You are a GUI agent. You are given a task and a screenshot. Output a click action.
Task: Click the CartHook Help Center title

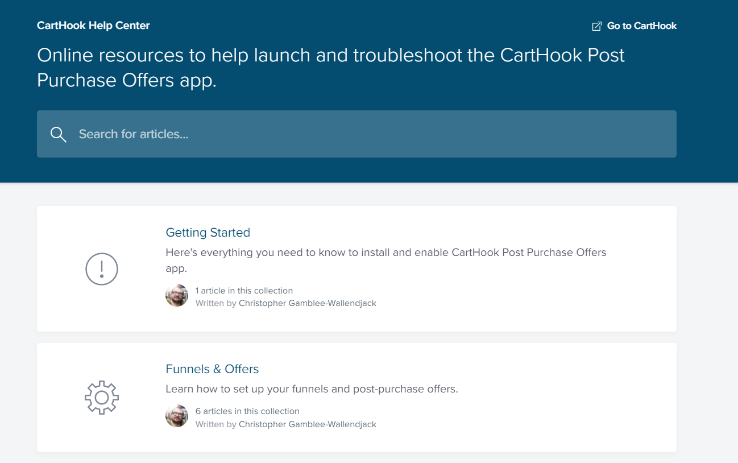tap(93, 26)
